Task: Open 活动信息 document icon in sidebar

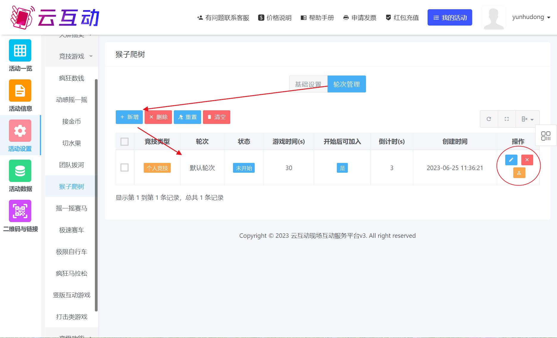Action: [20, 90]
